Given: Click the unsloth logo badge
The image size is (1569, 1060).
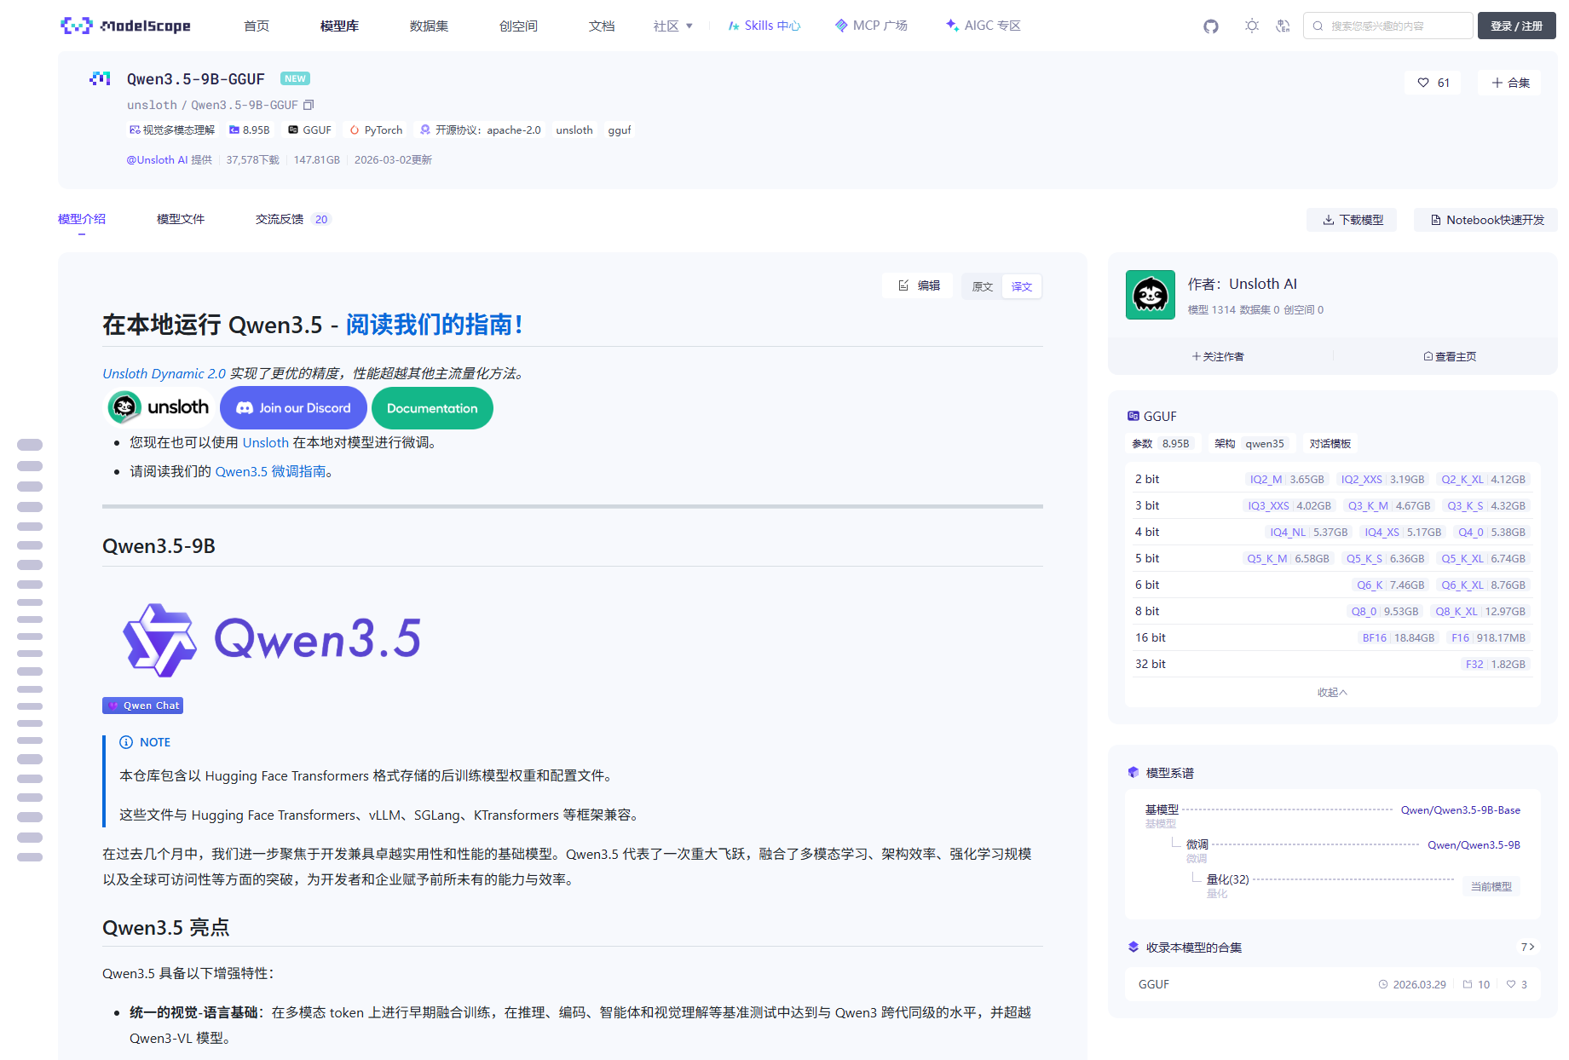Looking at the screenshot, I should click(x=159, y=407).
